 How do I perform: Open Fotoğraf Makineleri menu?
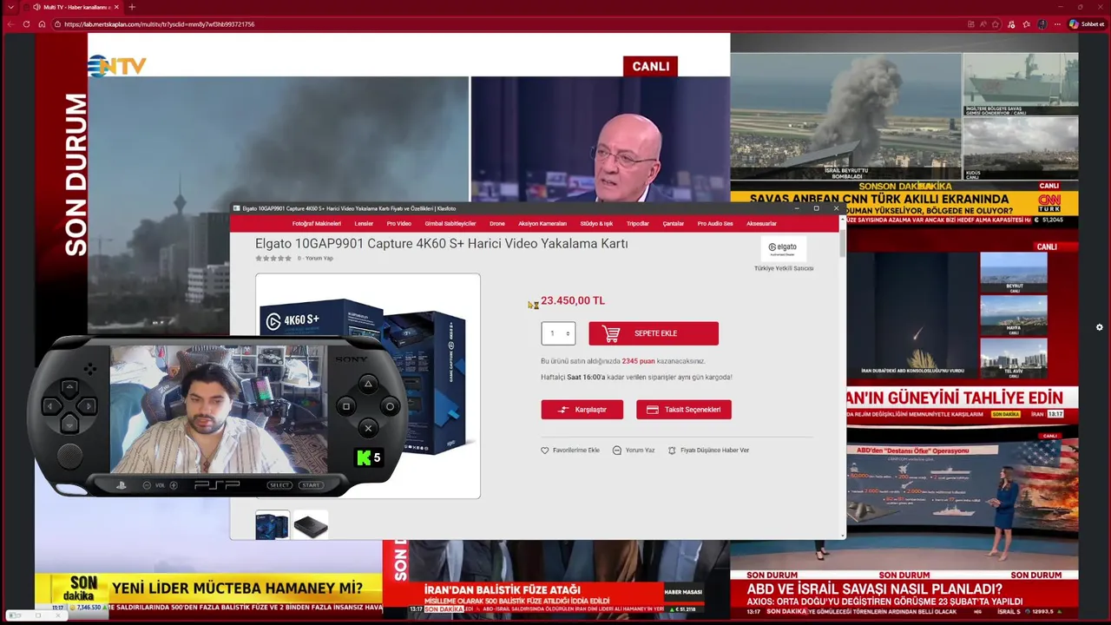pyautogui.click(x=316, y=224)
